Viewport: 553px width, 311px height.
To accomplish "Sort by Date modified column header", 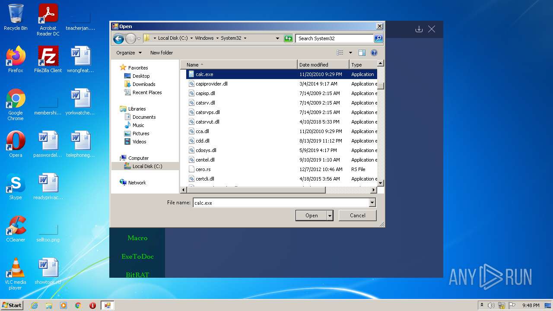I will (323, 65).
